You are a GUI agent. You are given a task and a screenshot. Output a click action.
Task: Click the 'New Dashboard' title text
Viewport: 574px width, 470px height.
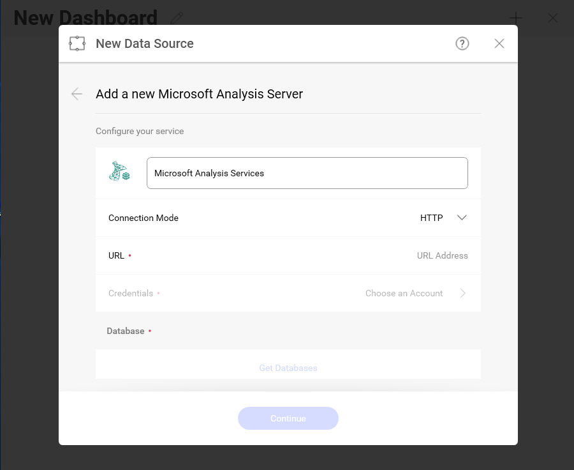click(85, 18)
